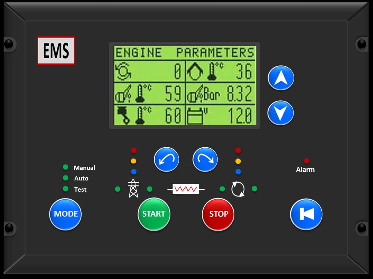Click the green Auto mode LED
The image size is (373, 279).
click(65, 178)
